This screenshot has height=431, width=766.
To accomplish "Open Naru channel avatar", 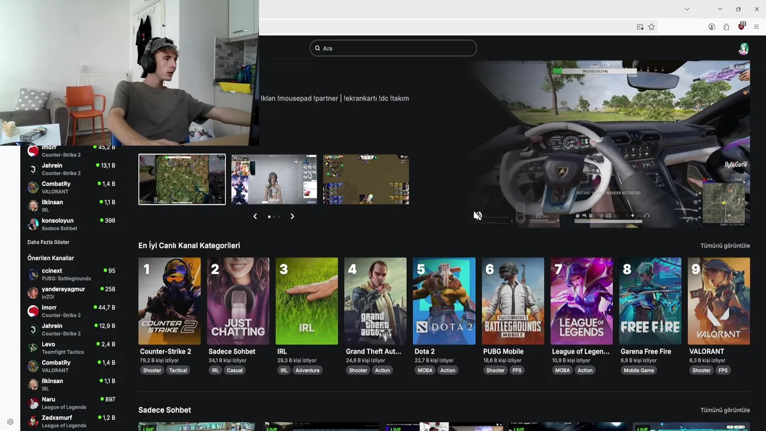I will [x=34, y=403].
